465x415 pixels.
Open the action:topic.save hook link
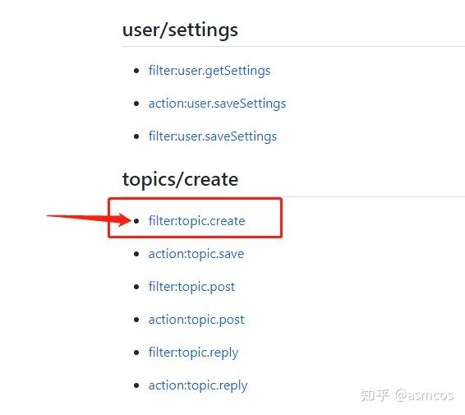point(196,254)
